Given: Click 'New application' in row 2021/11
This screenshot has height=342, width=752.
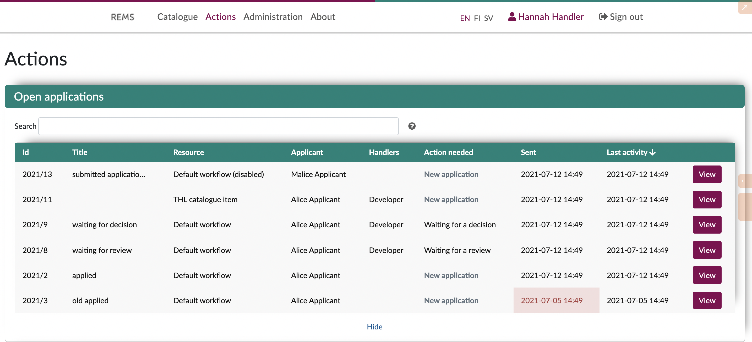Looking at the screenshot, I should [x=451, y=200].
